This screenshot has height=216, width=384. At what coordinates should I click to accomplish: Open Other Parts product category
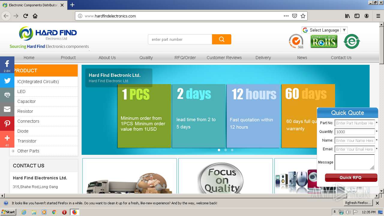[x=28, y=151]
